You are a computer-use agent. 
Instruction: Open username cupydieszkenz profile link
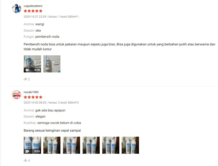click(33, 6)
